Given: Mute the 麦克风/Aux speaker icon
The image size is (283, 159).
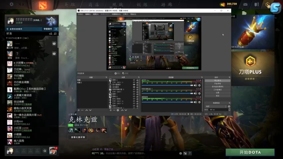Looking at the screenshot, I should (x=196, y=85).
